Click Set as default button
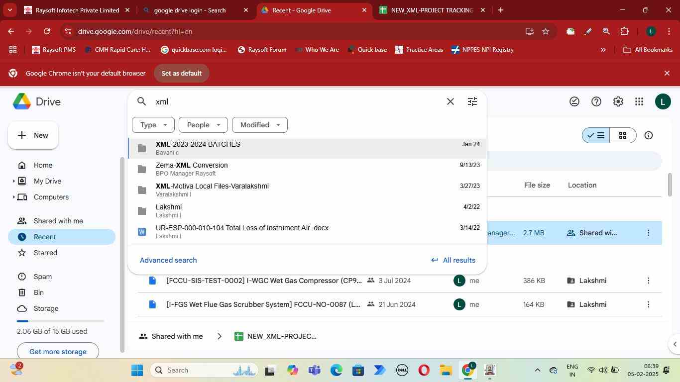Image resolution: width=680 pixels, height=382 pixels. [x=181, y=73]
